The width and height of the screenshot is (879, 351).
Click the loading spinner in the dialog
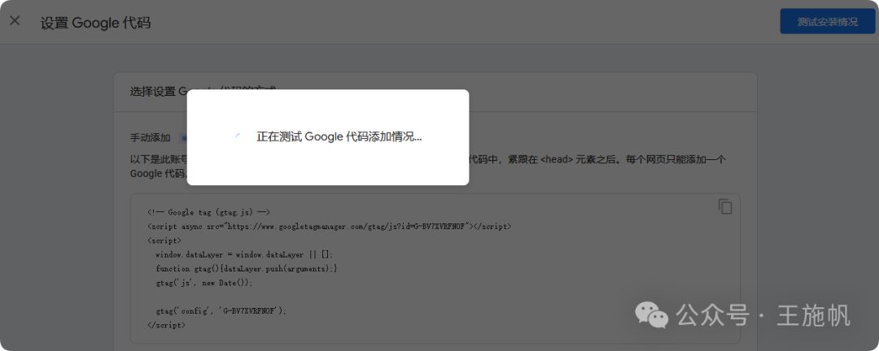pos(238,137)
